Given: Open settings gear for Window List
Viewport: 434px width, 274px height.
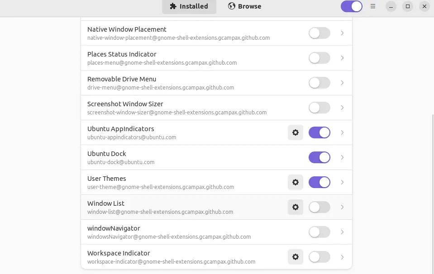Looking at the screenshot, I should click(296, 207).
